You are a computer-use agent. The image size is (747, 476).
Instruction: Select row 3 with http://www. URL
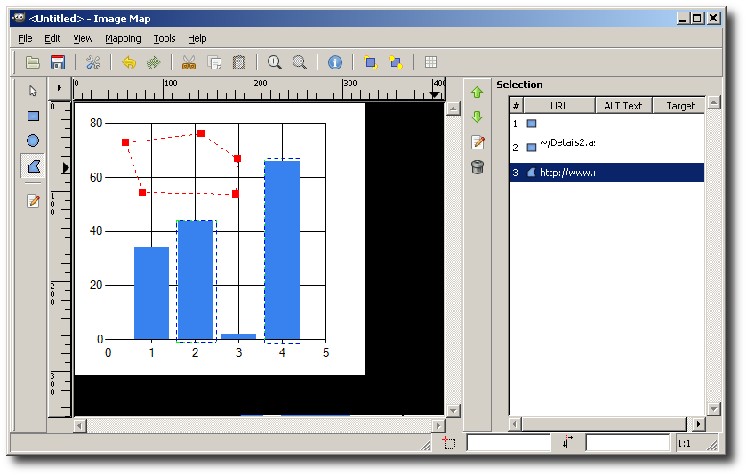coord(606,173)
